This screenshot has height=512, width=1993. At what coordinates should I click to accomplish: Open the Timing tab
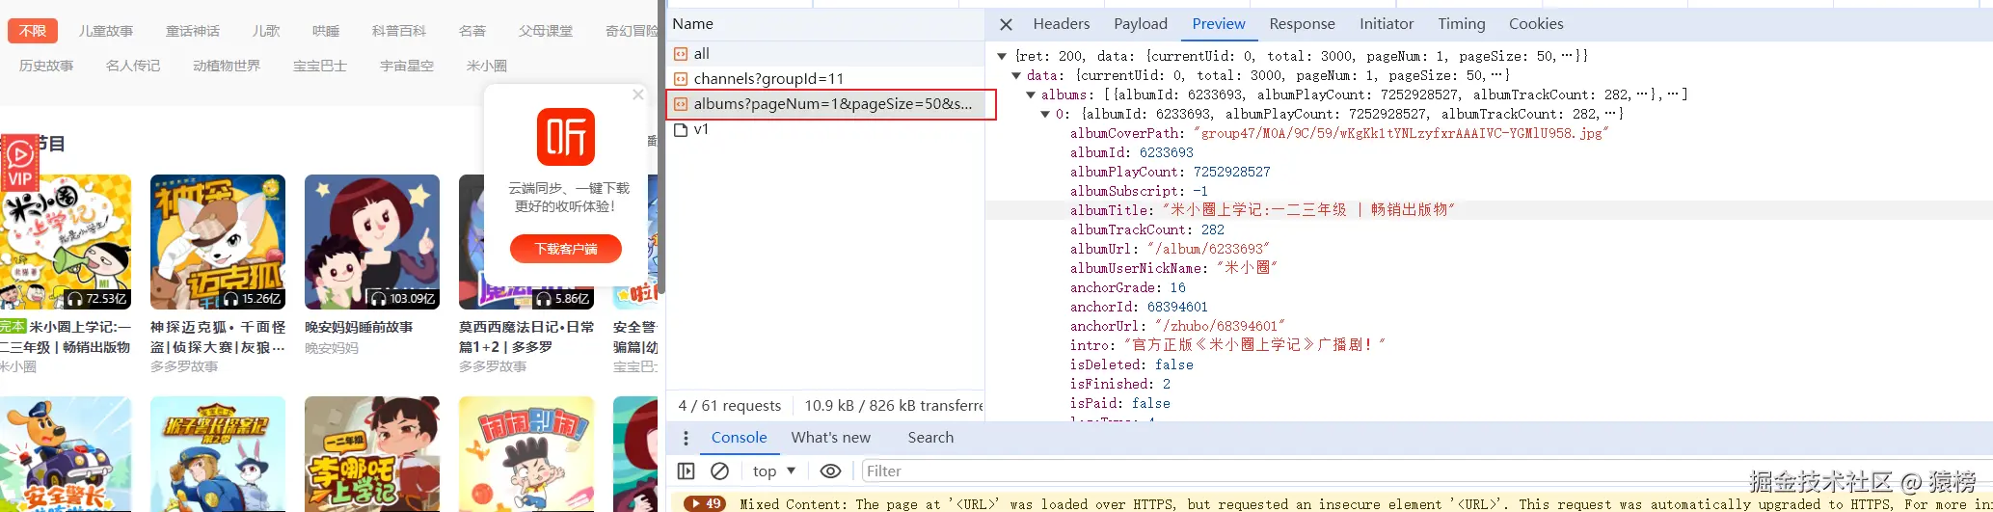[x=1462, y=24]
